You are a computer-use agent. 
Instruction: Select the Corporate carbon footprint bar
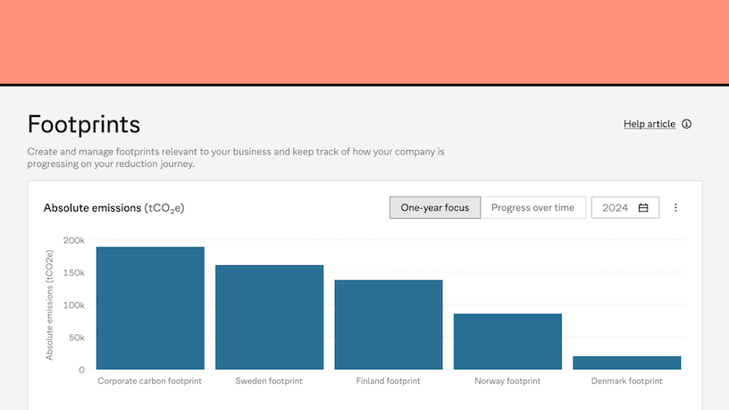pos(150,308)
